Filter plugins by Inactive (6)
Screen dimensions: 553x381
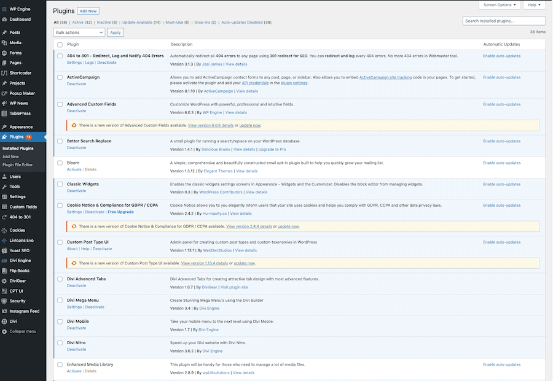[x=104, y=22]
